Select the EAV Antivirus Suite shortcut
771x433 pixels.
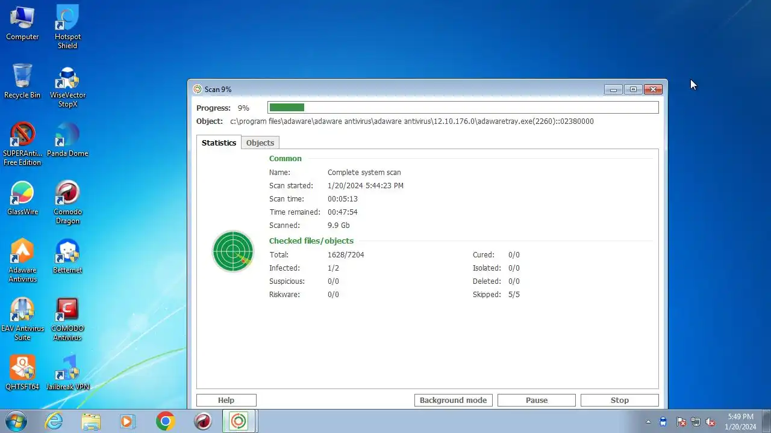coord(22,319)
